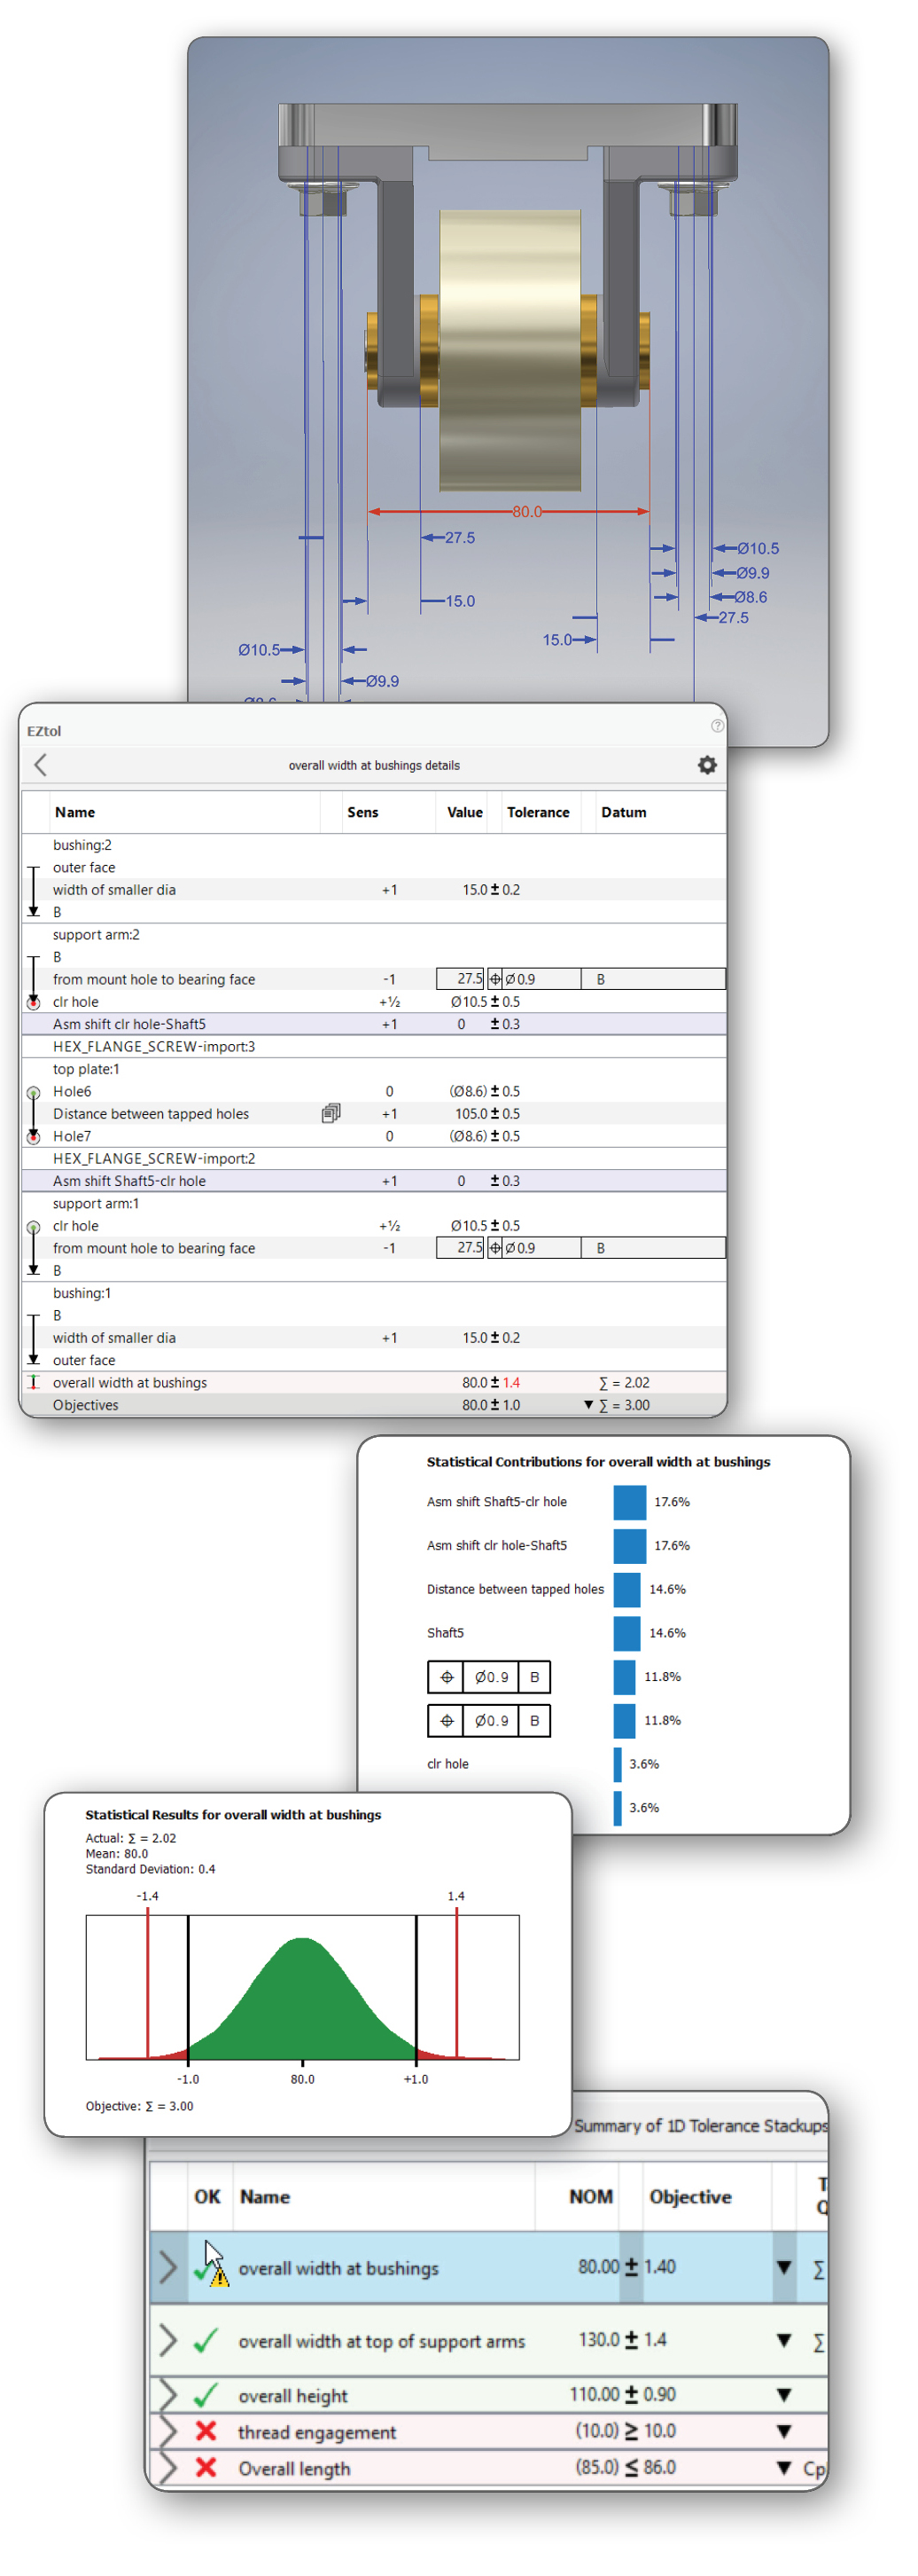The height and width of the screenshot is (2576, 918).
Task: Expand the overall height summary row
Action: [167, 2395]
